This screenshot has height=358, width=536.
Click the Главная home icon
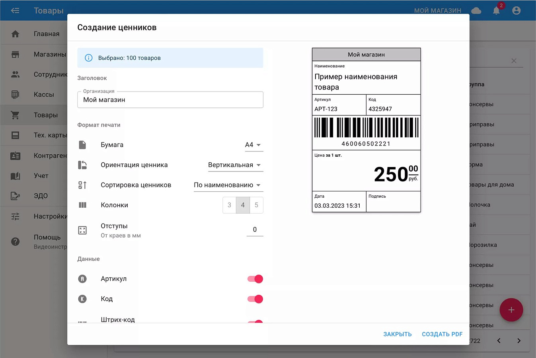15,34
